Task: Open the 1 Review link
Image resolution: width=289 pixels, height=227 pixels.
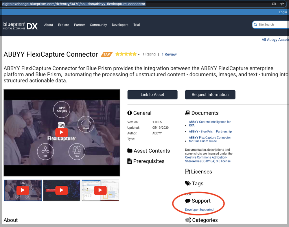Action: [x=169, y=54]
